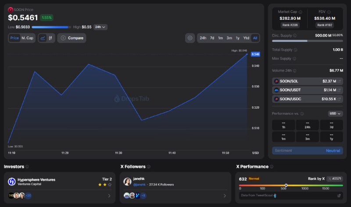The height and width of the screenshot is (207, 351).
Task: Toggle chart to Price mode
Action: click(x=14, y=38)
